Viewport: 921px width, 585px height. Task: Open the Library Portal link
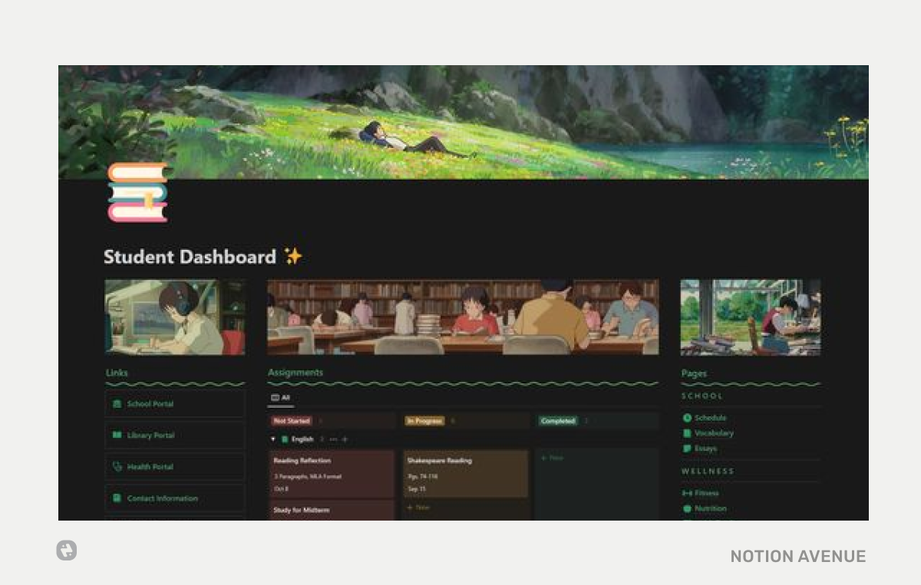pos(175,435)
